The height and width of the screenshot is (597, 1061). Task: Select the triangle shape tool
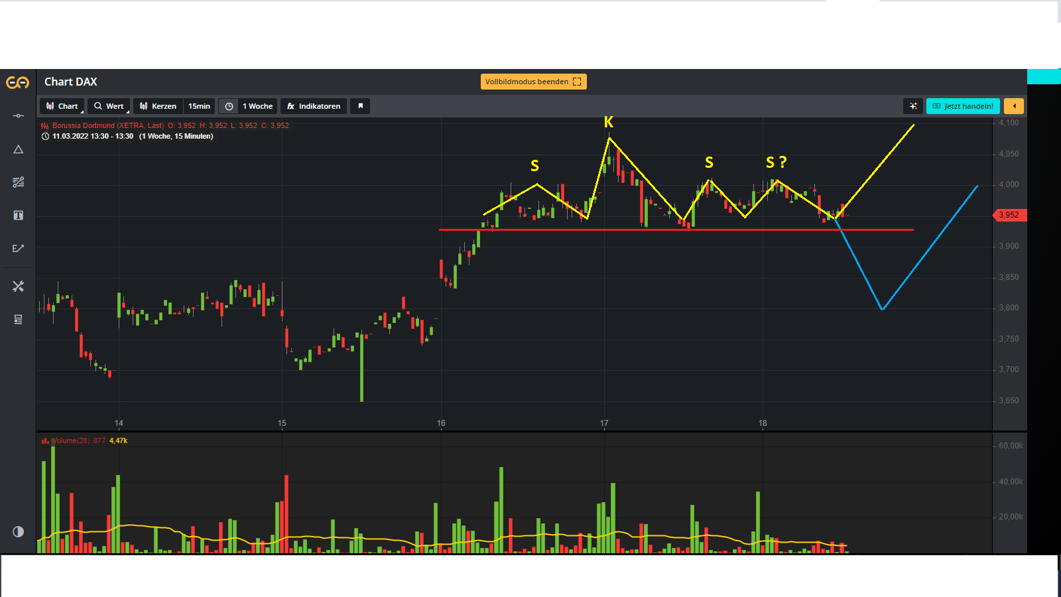coord(18,149)
